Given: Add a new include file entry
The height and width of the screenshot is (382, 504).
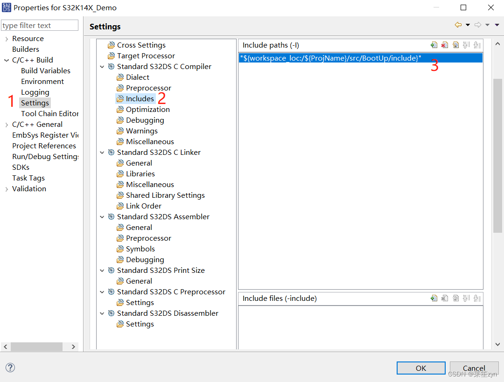Looking at the screenshot, I should [x=434, y=298].
